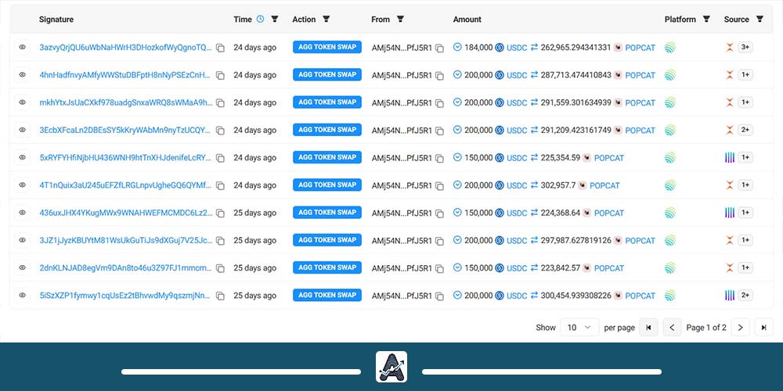Expand the amount details for 184,000 USDC
This screenshot has height=391, width=783.
[x=458, y=48]
